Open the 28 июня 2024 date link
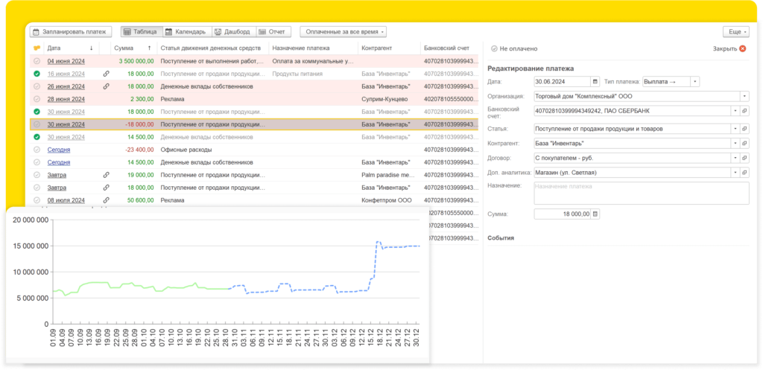 66,99
